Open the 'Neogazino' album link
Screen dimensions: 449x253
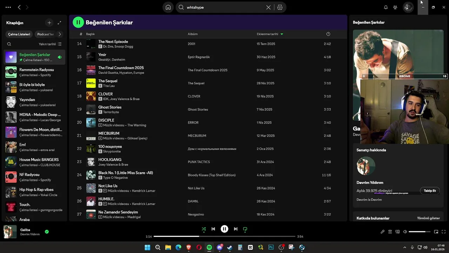(196, 214)
